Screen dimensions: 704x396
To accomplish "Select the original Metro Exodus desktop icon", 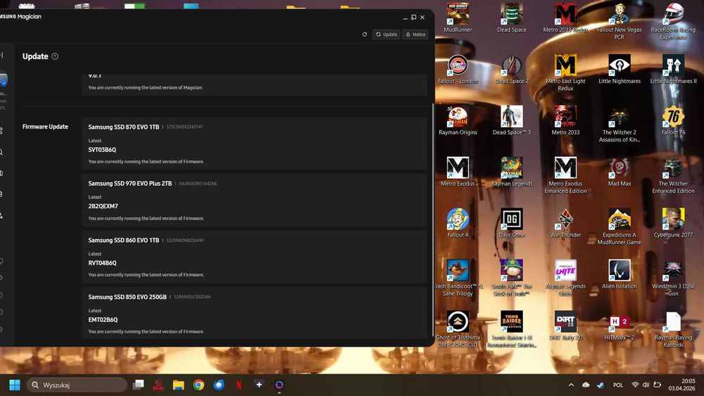I will pos(458,172).
